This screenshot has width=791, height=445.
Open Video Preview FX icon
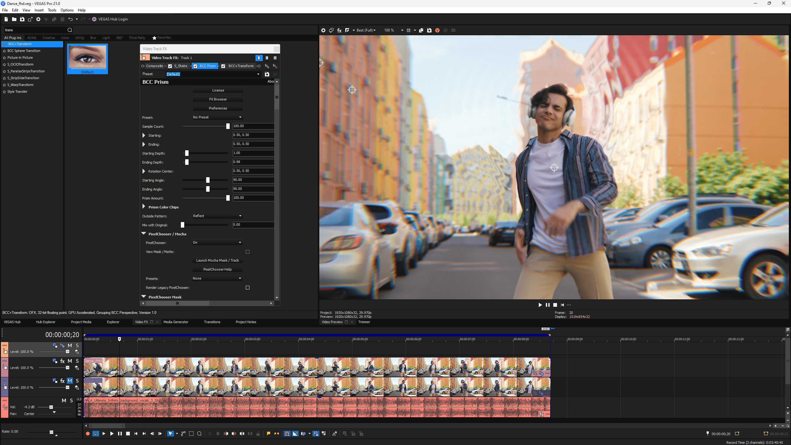pyautogui.click(x=339, y=30)
